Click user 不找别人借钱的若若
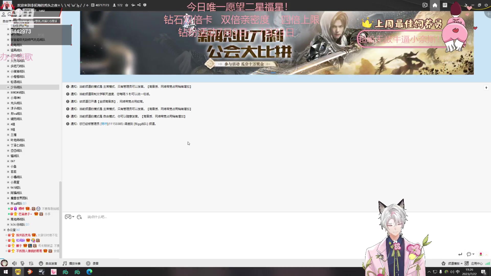491x276 pixels. [29, 251]
